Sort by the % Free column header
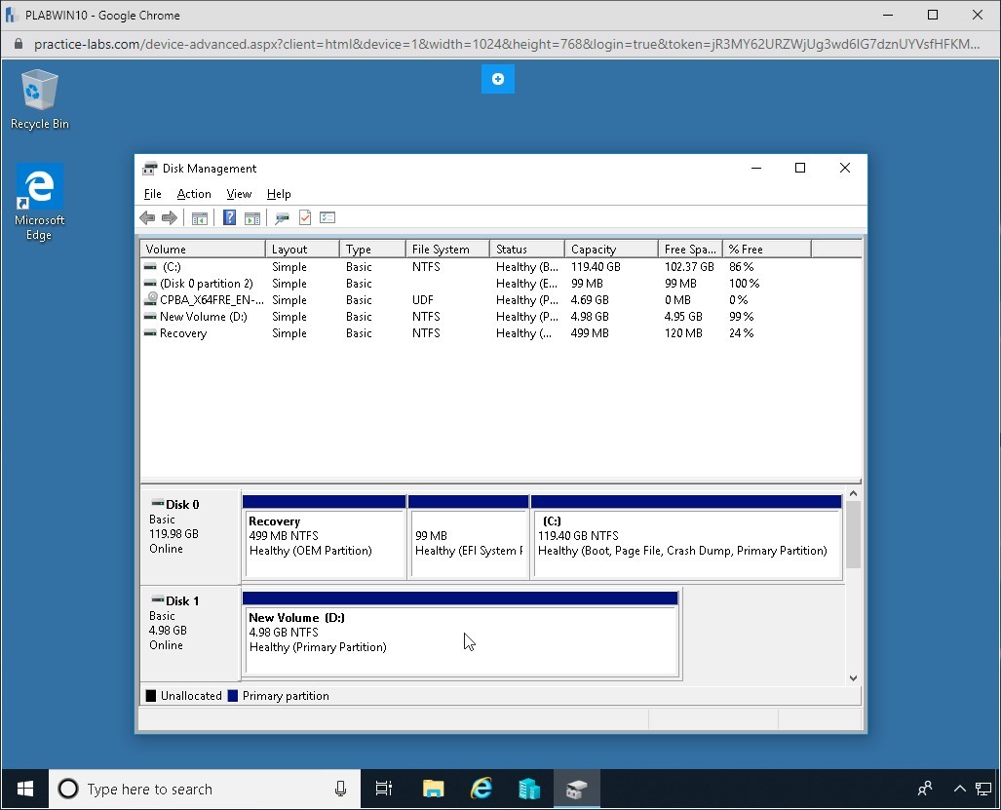Image resolution: width=1001 pixels, height=810 pixels. pyautogui.click(x=767, y=249)
